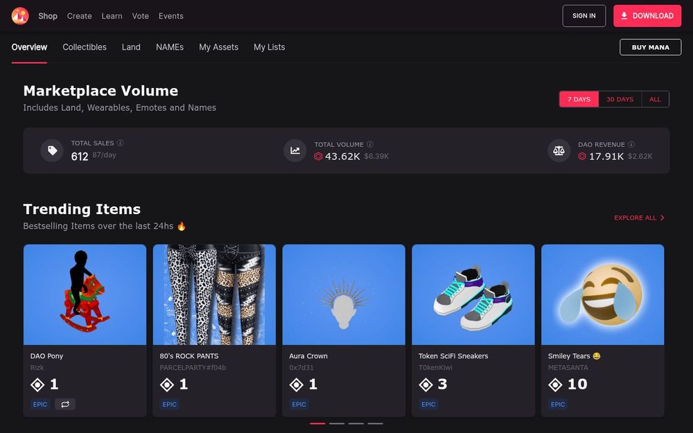The image size is (693, 433).
Task: Click creator name Rizk
Action: pyautogui.click(x=37, y=368)
